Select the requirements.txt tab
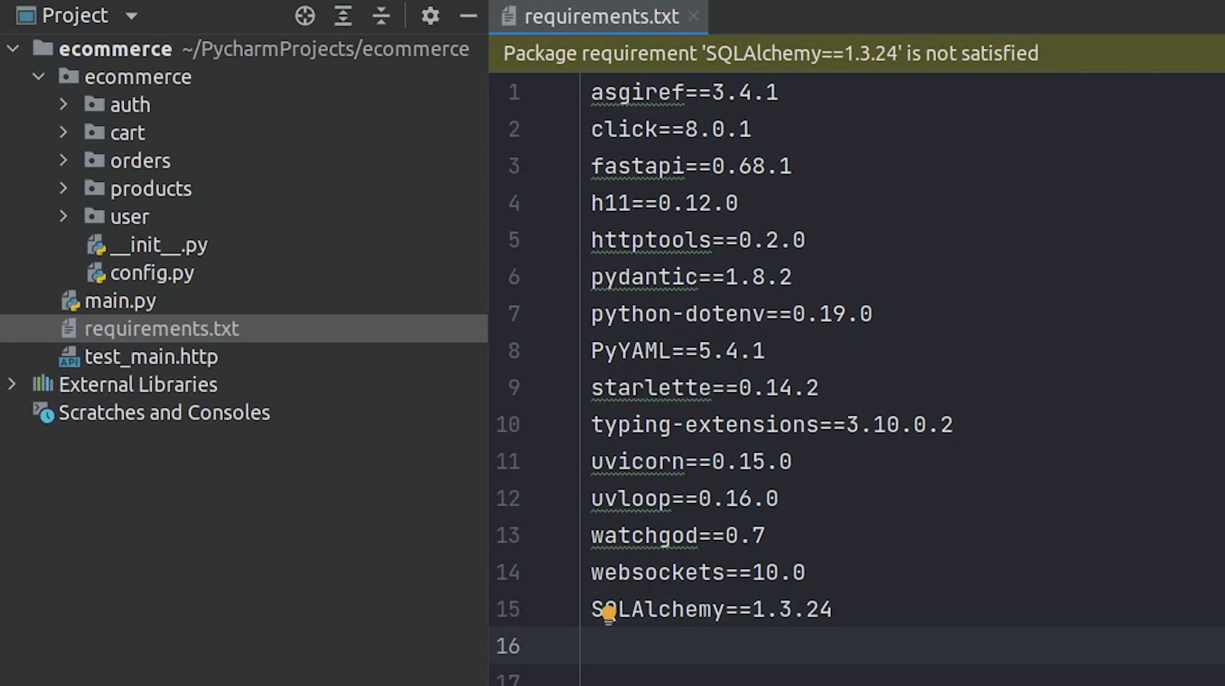 point(601,16)
